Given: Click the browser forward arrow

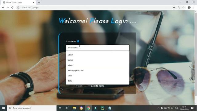Looking at the screenshot, I should point(8,7).
